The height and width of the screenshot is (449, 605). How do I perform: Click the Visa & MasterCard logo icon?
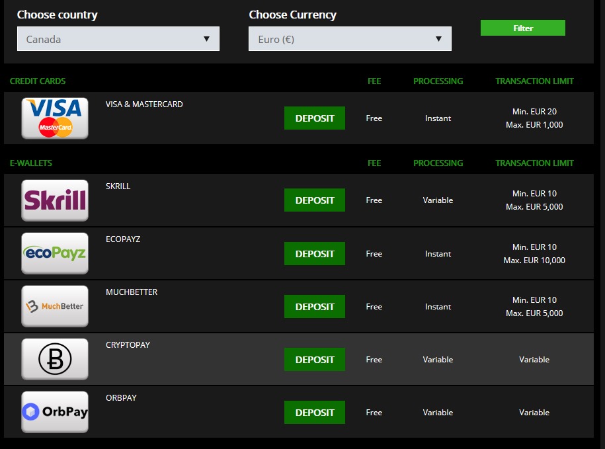[x=55, y=118]
